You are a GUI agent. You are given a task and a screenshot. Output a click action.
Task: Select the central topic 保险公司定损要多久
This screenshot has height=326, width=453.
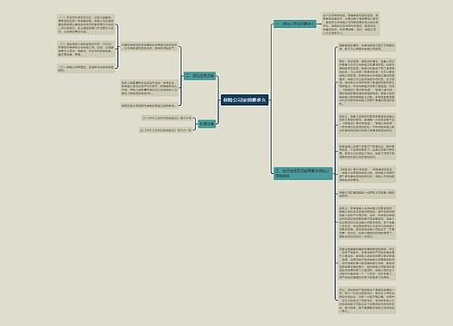245,100
